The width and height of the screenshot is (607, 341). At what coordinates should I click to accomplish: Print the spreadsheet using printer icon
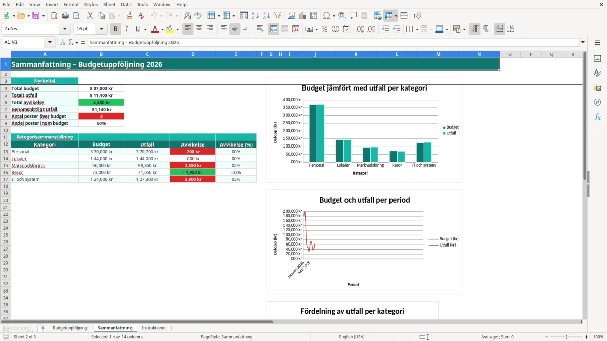point(65,16)
